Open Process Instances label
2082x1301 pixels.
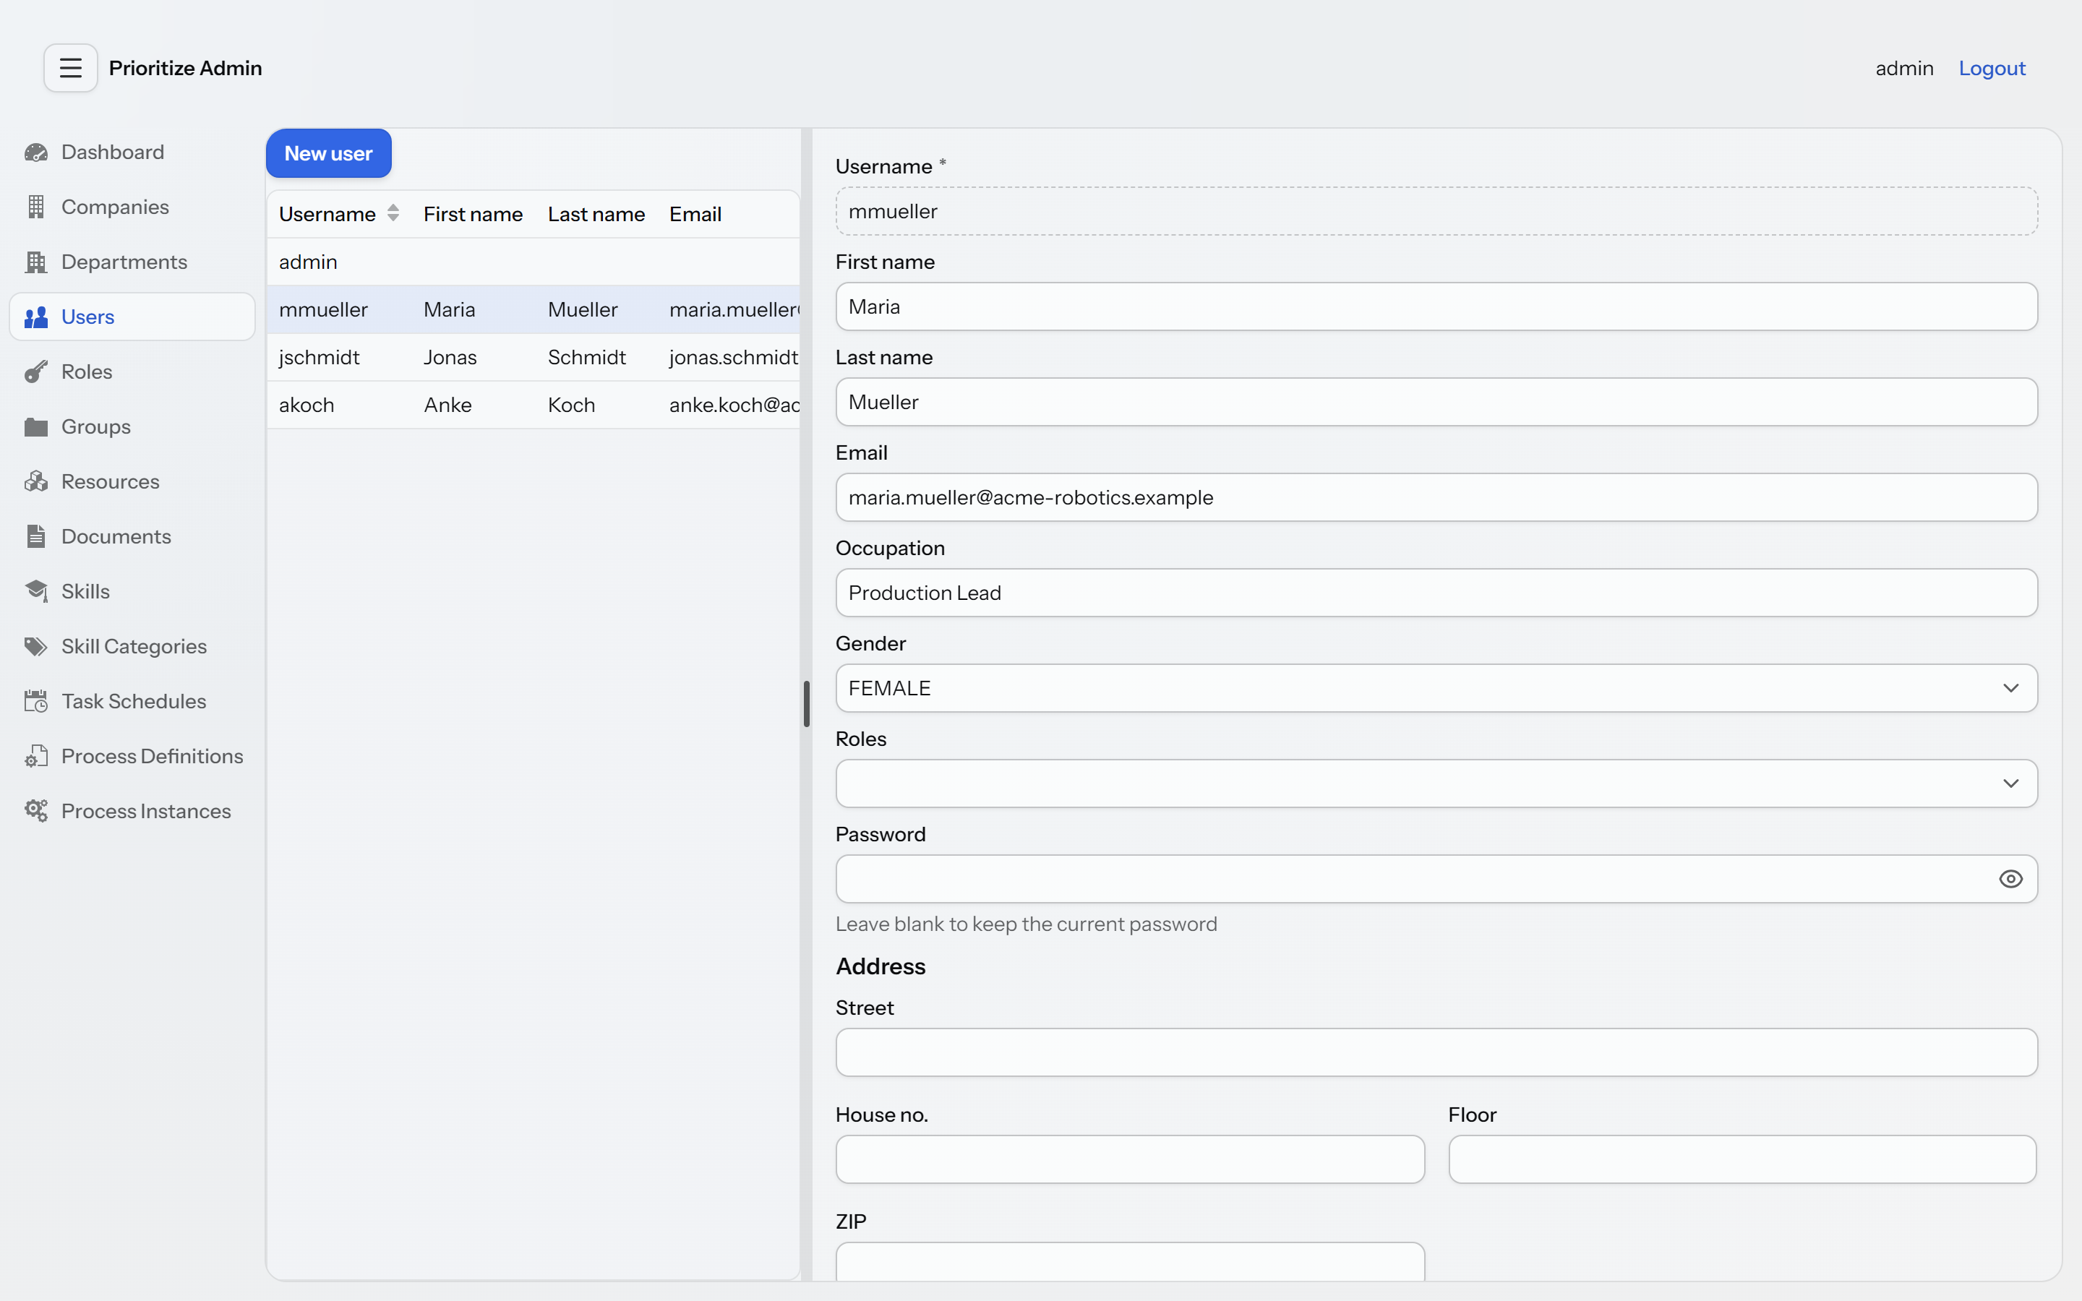point(146,812)
